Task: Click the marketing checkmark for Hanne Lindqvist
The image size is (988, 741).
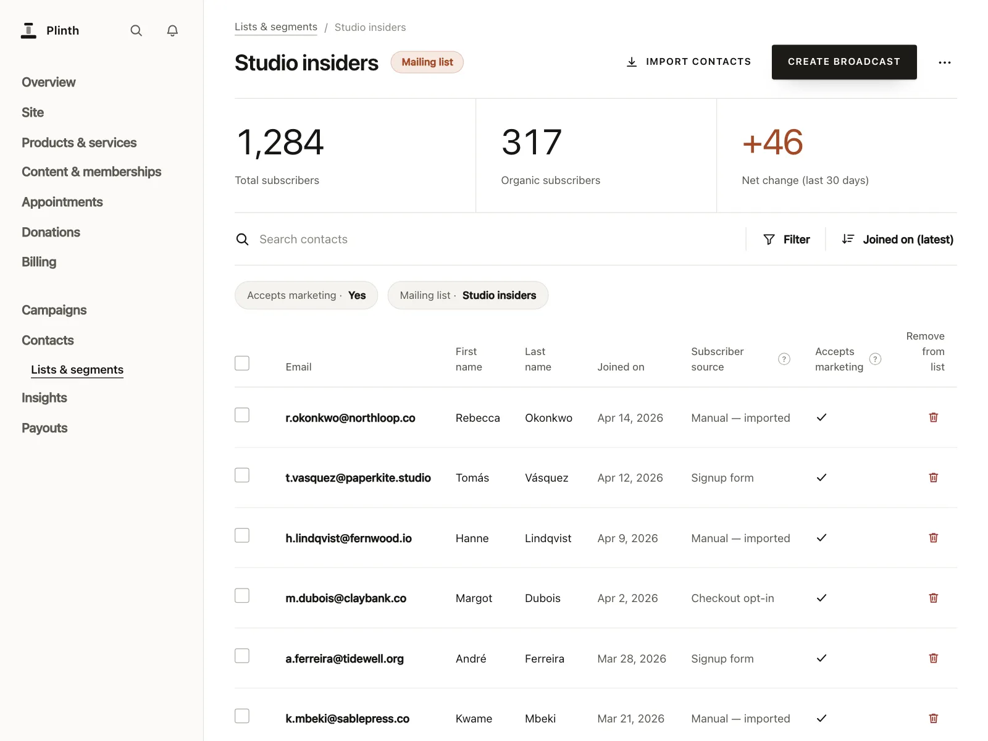Action: [x=821, y=538]
